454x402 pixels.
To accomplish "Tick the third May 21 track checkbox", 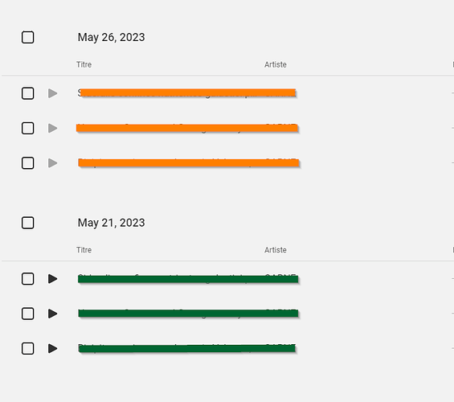I will (x=28, y=348).
